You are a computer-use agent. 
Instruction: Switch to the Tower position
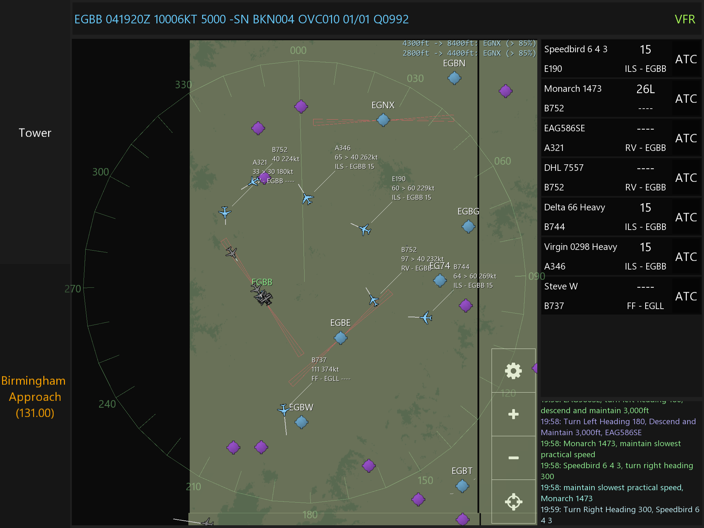(35, 133)
